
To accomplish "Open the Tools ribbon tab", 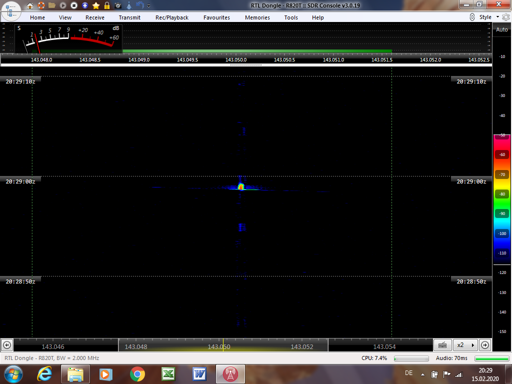I will pos(291,17).
